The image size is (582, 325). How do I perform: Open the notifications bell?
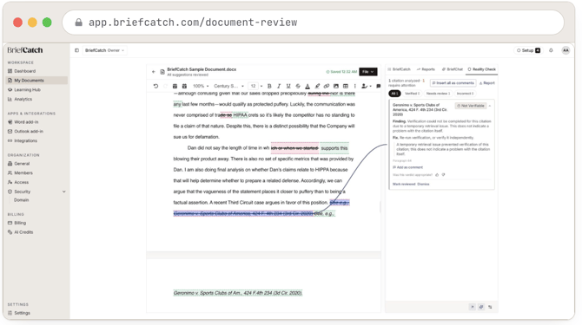[x=551, y=50]
